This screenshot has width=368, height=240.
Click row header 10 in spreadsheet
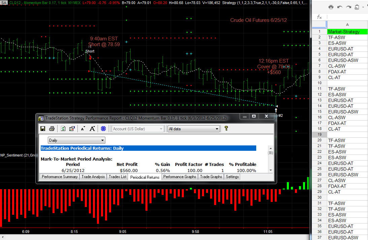pos(320,83)
